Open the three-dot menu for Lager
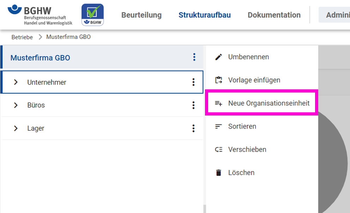Screen dimensions: 350x213 (193, 128)
